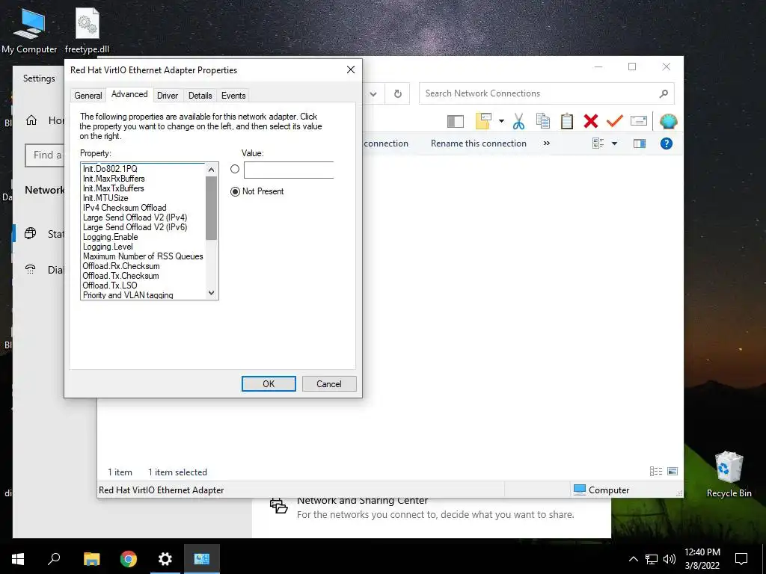Click the Settings Home icon
766x574 pixels.
pyautogui.click(x=31, y=120)
